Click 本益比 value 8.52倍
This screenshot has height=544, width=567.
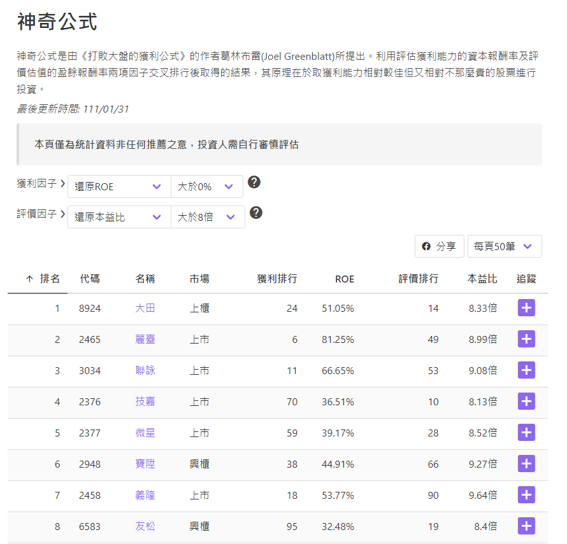483,433
